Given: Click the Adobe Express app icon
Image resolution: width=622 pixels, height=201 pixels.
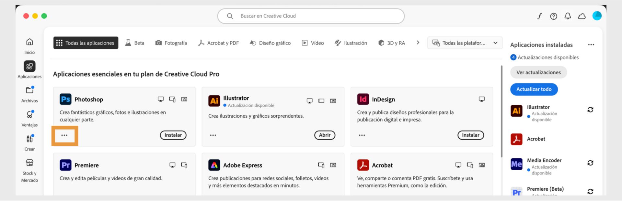Looking at the screenshot, I should tap(214, 165).
